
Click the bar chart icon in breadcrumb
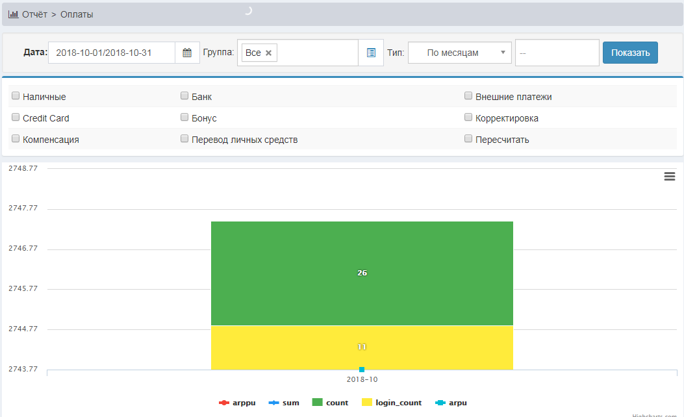pos(13,14)
